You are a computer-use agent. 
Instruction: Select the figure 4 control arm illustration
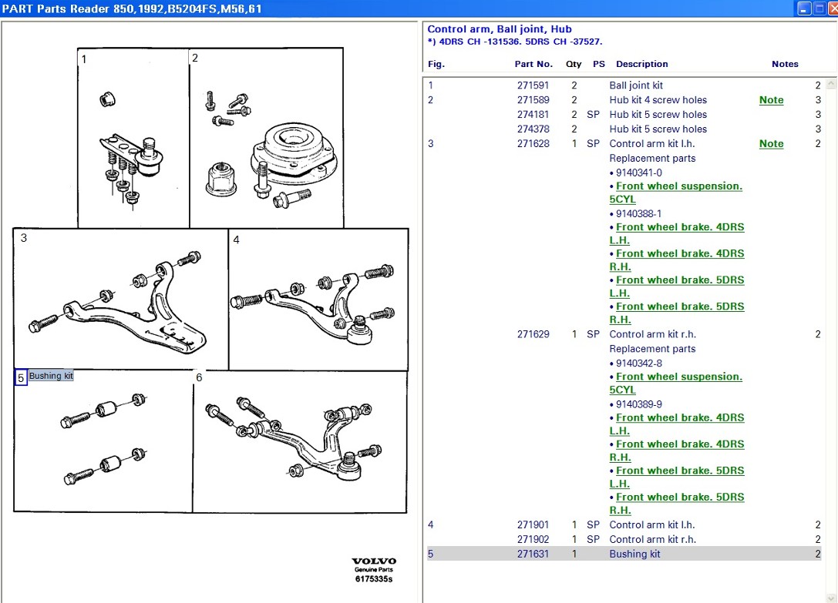point(318,300)
